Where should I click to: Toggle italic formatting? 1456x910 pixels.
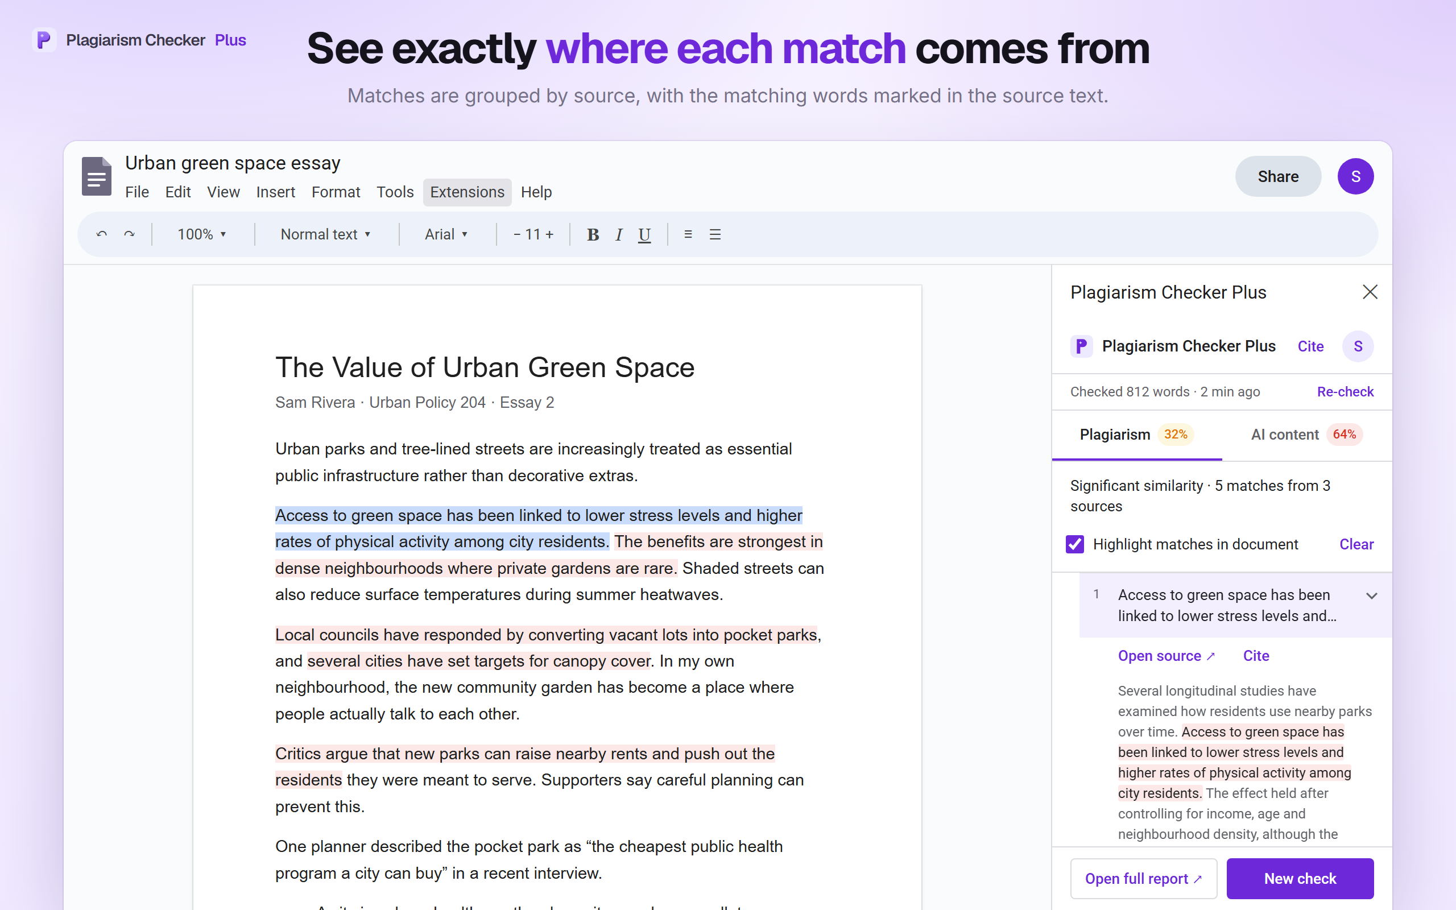click(x=618, y=234)
